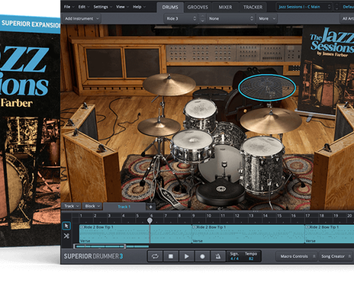
Task: Click the stepper arrows beside Ride 3
Action: pos(202,18)
